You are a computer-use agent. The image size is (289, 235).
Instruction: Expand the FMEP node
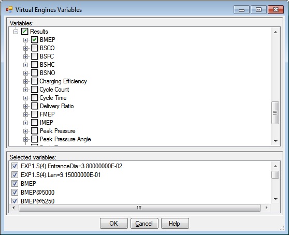pos(25,114)
